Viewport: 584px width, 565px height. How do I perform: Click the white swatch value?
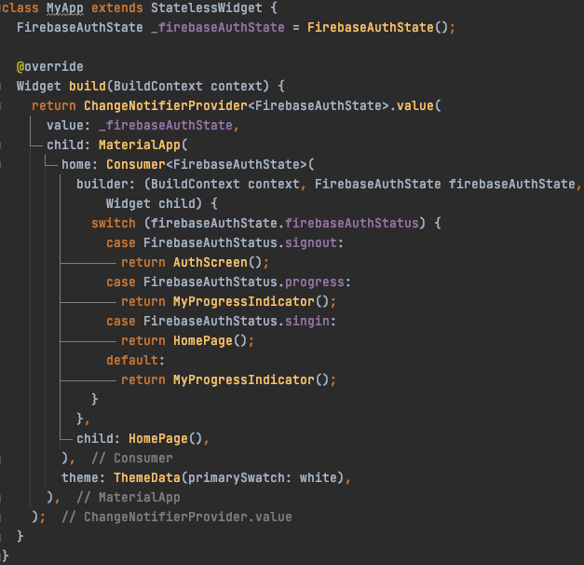point(318,477)
